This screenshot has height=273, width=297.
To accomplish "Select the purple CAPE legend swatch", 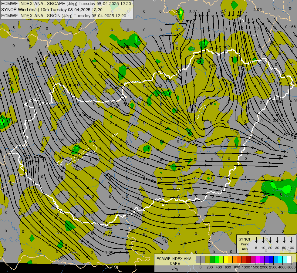I will point(262,259).
